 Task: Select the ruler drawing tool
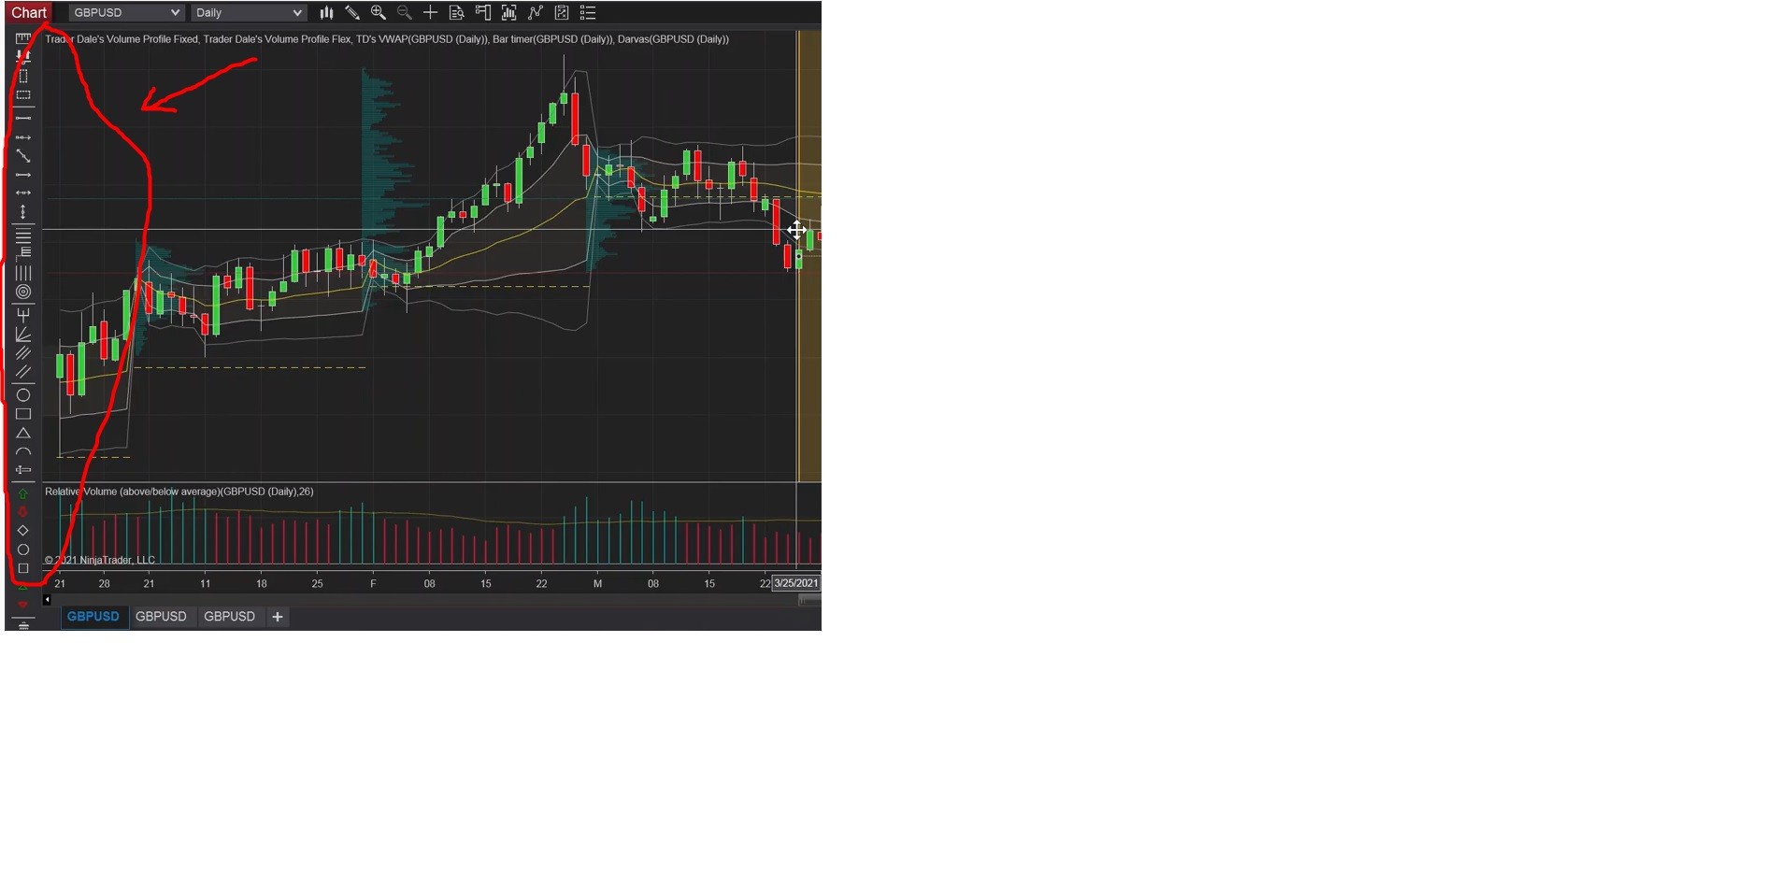[23, 38]
